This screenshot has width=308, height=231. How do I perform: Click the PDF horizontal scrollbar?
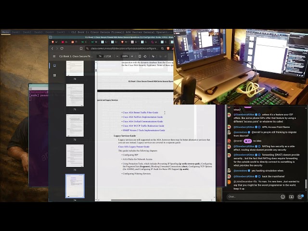[x=156, y=200]
